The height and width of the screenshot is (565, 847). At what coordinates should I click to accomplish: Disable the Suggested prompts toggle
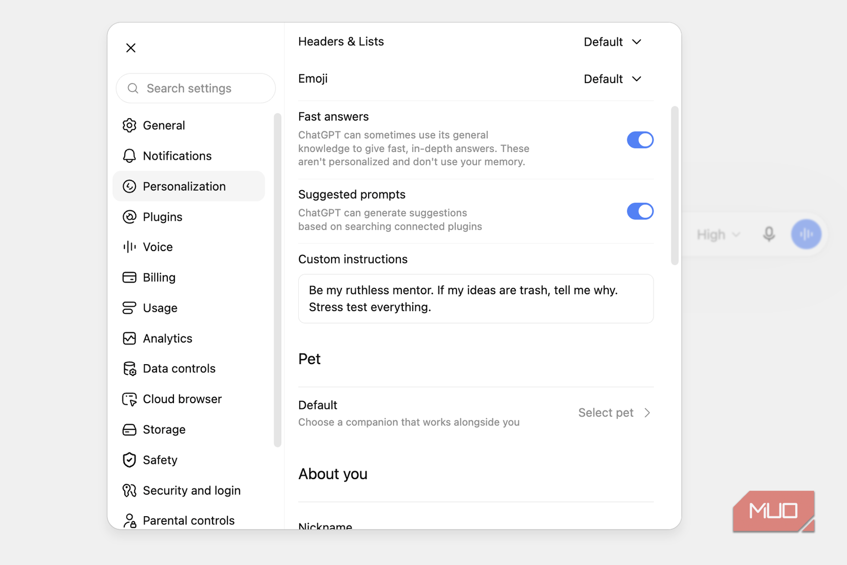click(640, 211)
